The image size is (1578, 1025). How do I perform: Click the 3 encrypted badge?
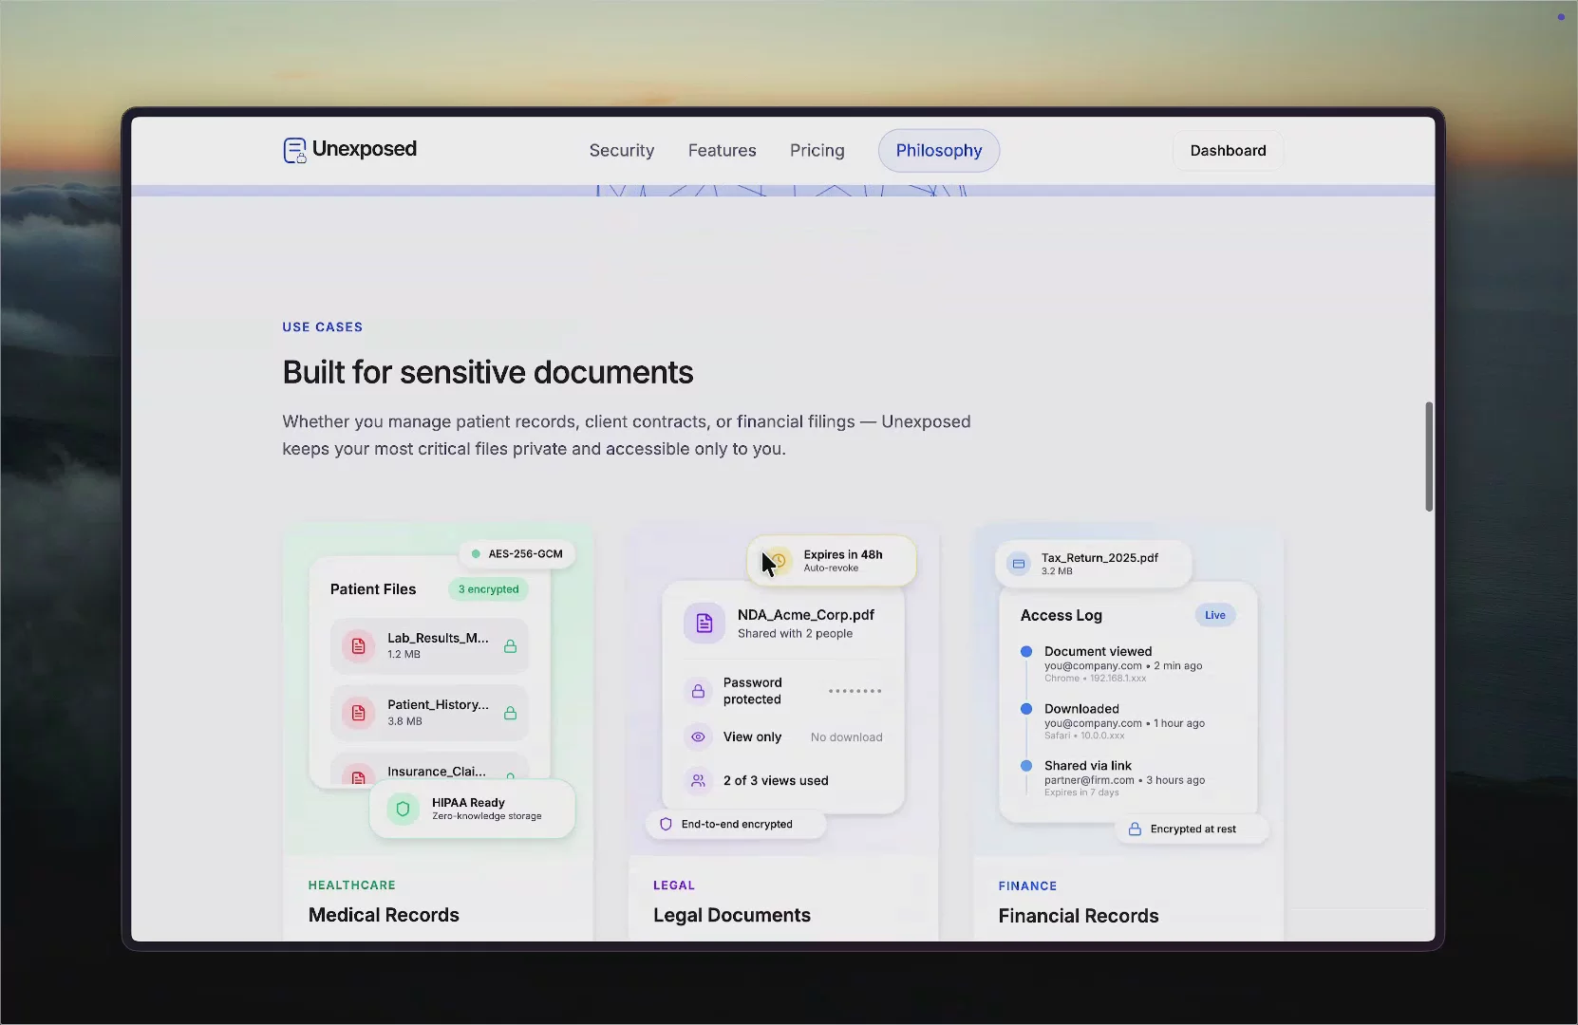[488, 589]
